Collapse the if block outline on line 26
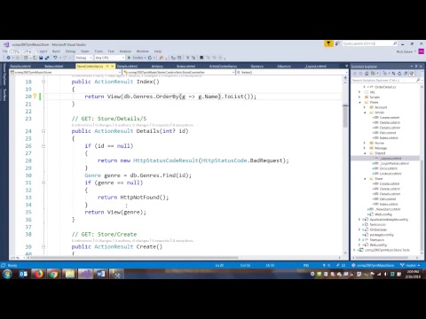Image resolution: width=426 pixels, height=319 pixels. [x=43, y=146]
